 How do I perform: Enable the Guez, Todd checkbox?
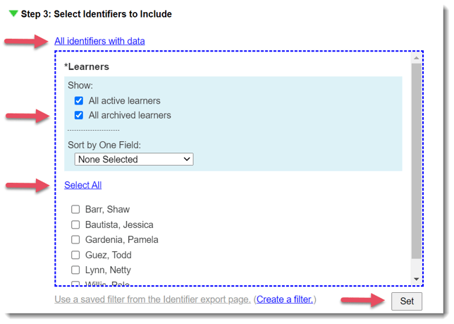click(76, 255)
